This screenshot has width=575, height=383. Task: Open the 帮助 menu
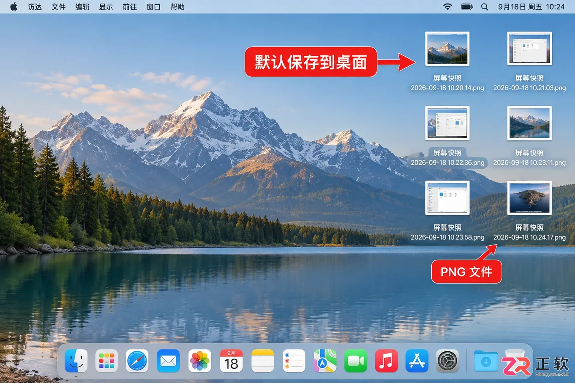(x=177, y=7)
